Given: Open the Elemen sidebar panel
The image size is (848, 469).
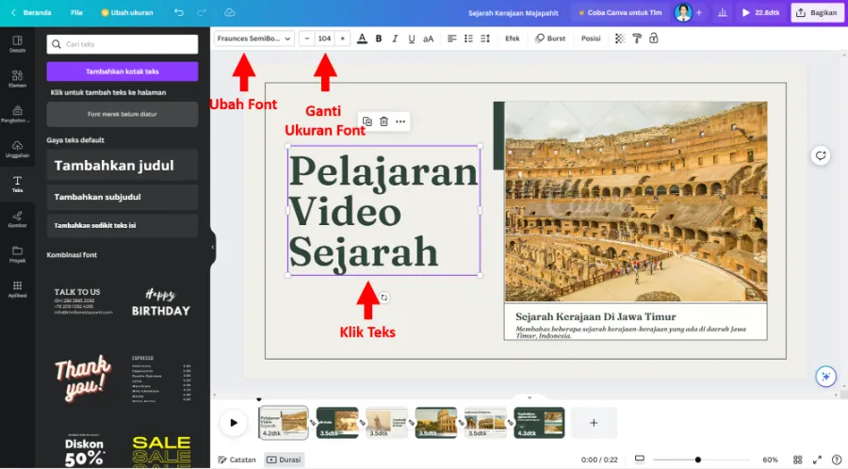Looking at the screenshot, I should point(17,79).
